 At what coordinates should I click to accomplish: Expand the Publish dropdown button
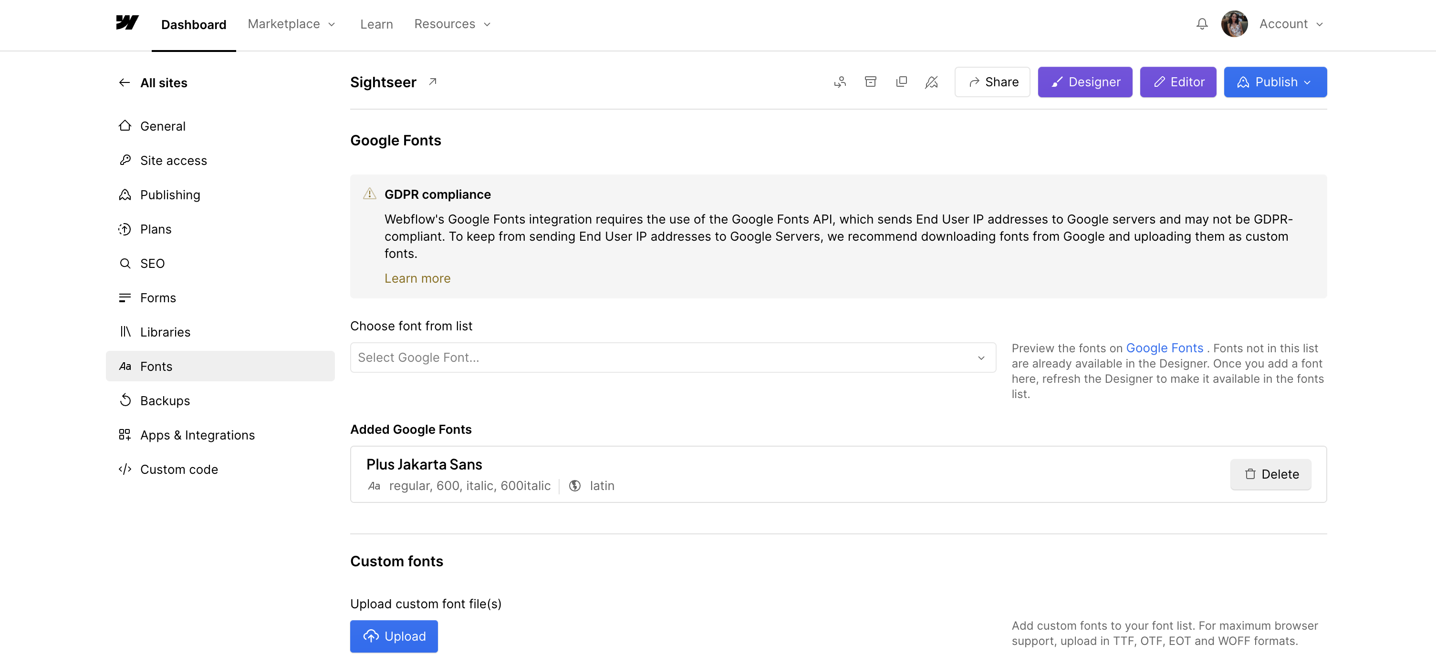1275,82
